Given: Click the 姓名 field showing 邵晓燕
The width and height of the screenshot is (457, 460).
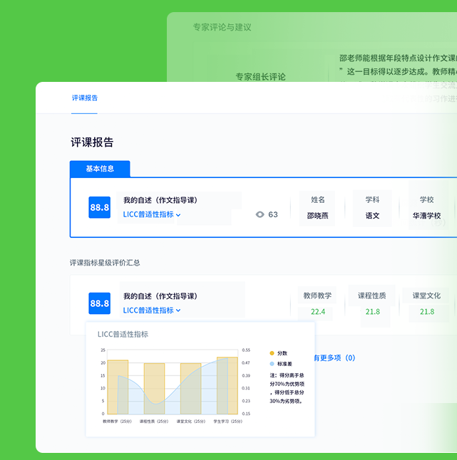Looking at the screenshot, I should click(x=317, y=207).
